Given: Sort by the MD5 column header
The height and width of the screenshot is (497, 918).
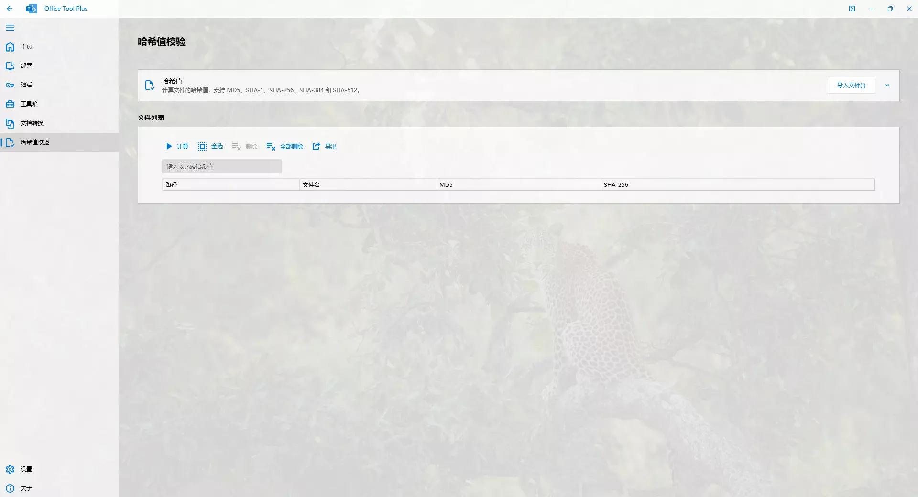Looking at the screenshot, I should 518,185.
